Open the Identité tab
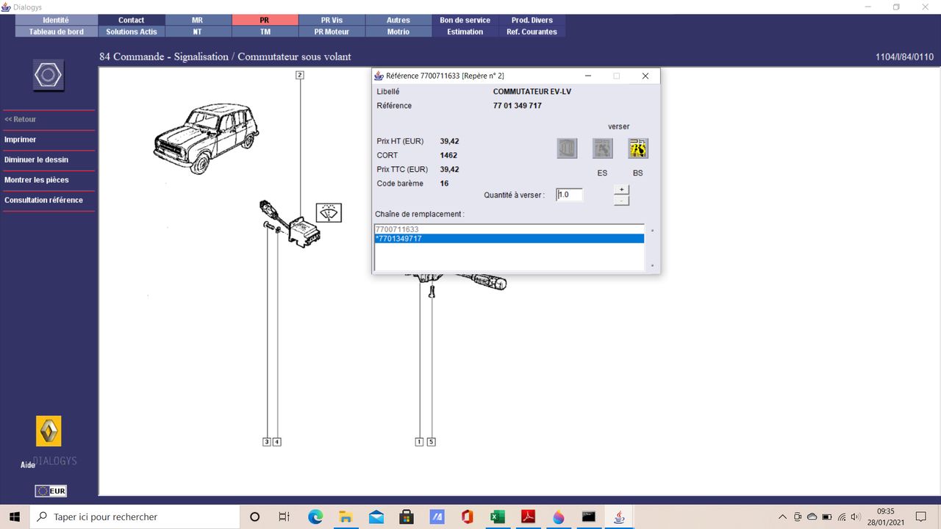 pyautogui.click(x=56, y=20)
